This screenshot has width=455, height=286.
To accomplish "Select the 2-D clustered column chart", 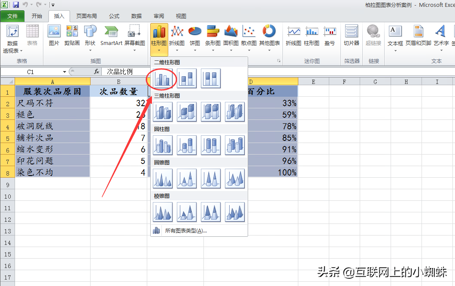I will click(x=163, y=78).
